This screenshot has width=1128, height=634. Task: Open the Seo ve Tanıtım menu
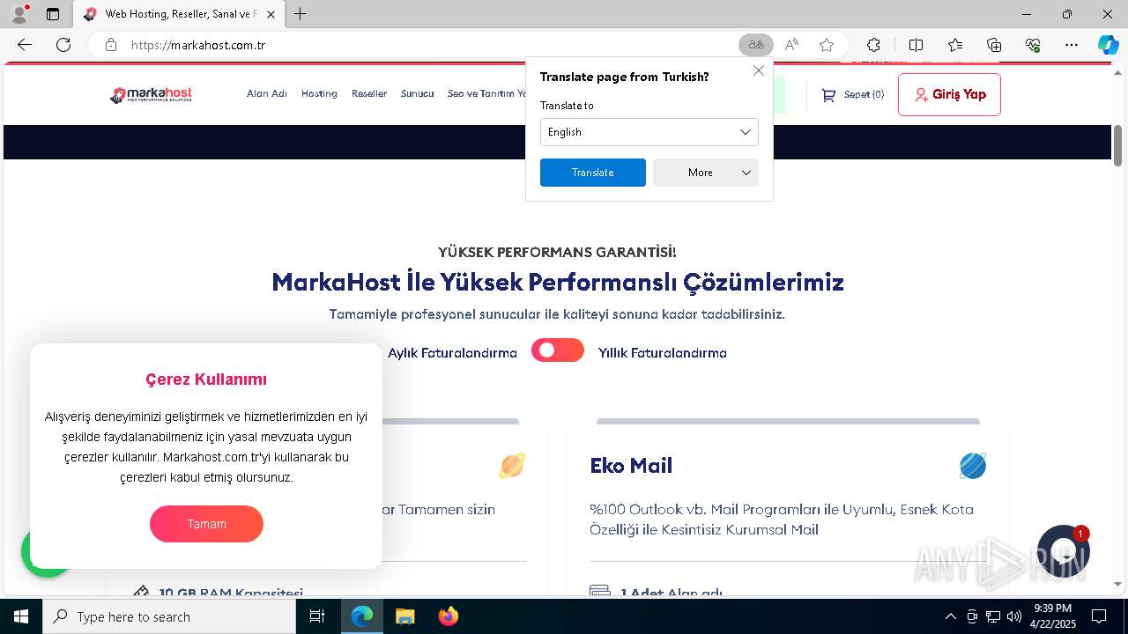tap(486, 93)
